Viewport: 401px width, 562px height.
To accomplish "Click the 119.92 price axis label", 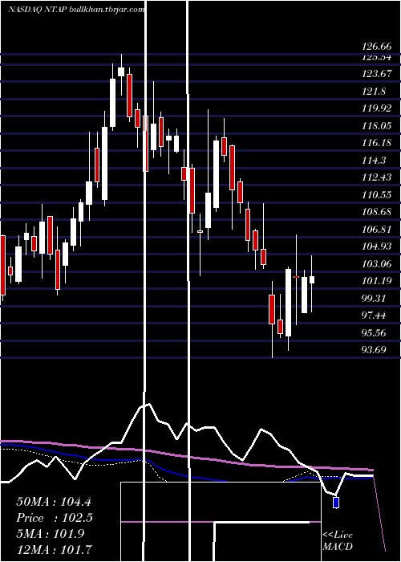I will click(x=377, y=108).
